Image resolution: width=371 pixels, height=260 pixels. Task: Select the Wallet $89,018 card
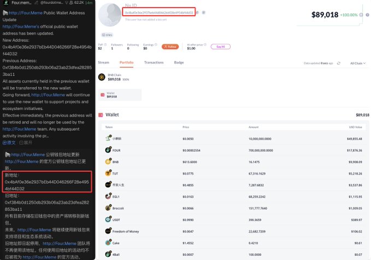(x=120, y=95)
